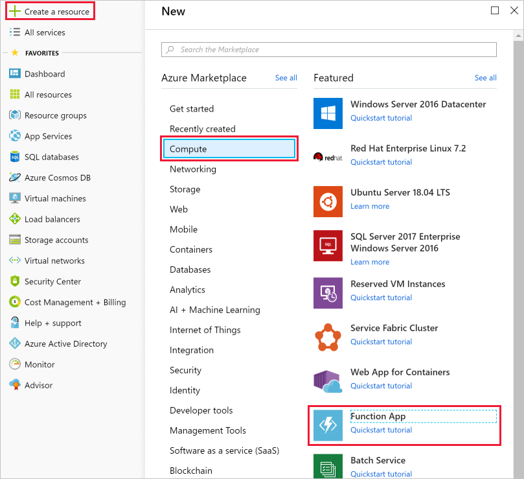Click the Security Center shield icon
524x479 pixels.
15,281
